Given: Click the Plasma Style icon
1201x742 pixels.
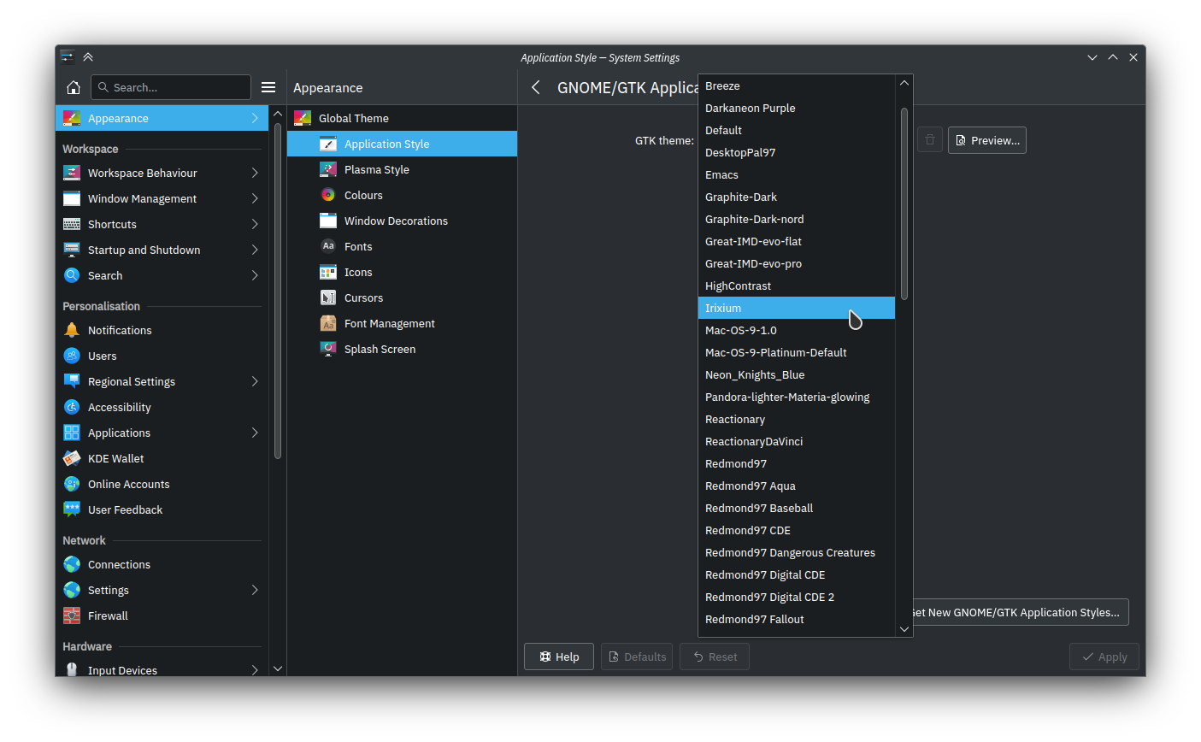Looking at the screenshot, I should pyautogui.click(x=328, y=169).
